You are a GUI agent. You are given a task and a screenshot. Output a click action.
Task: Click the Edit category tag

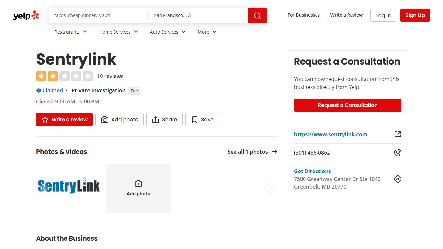[134, 91]
